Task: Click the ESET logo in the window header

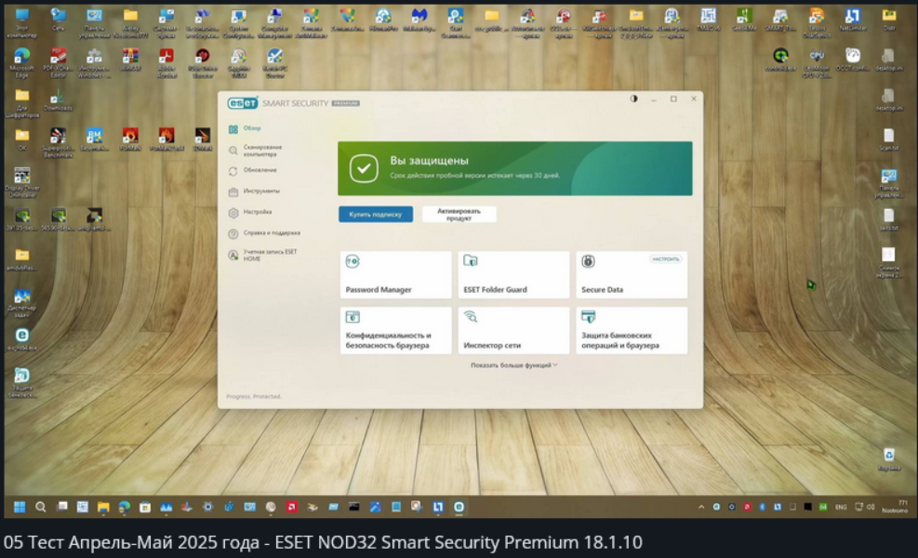Action: click(243, 103)
